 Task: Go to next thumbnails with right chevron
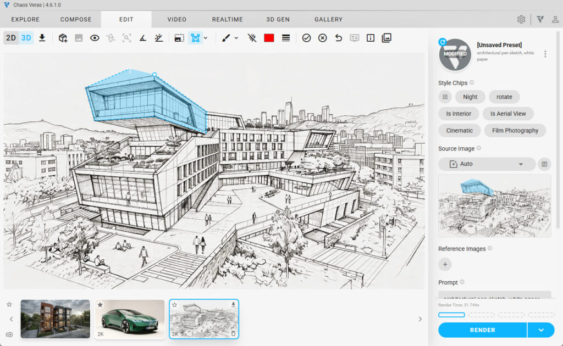(x=420, y=319)
